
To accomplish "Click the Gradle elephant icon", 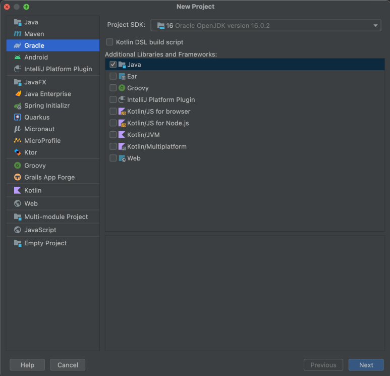I will tap(18, 45).
